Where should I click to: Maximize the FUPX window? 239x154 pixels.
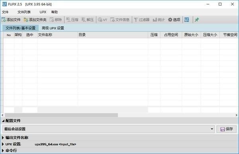(220, 4)
